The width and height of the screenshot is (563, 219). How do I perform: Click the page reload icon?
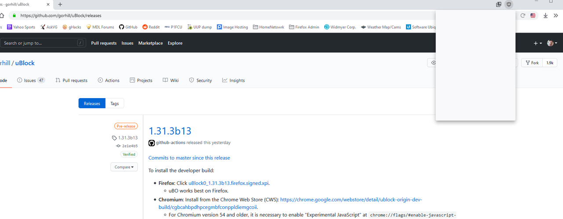(523, 15)
